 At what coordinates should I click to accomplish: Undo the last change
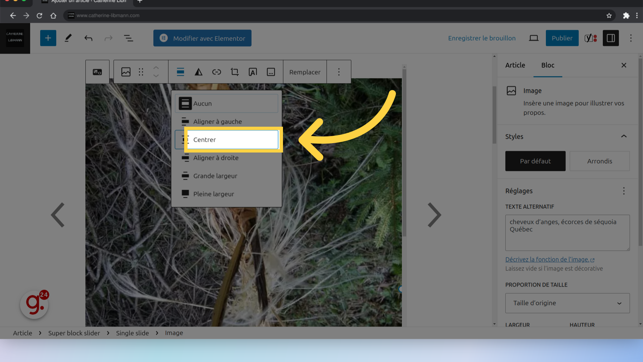(88, 38)
